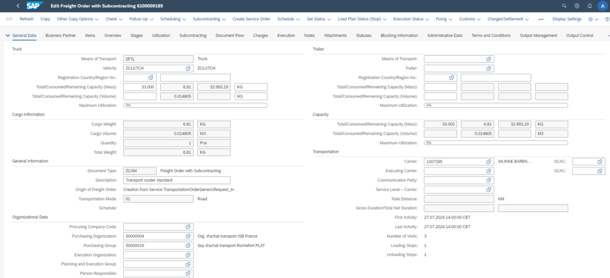
Task: Click the Refresh toolbar button
Action: point(26,19)
